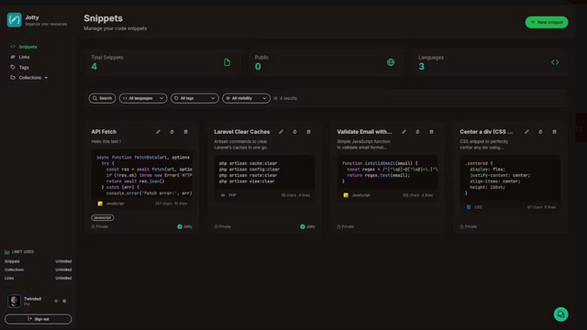
Task: Click the CSS language icon
Action: point(469,207)
